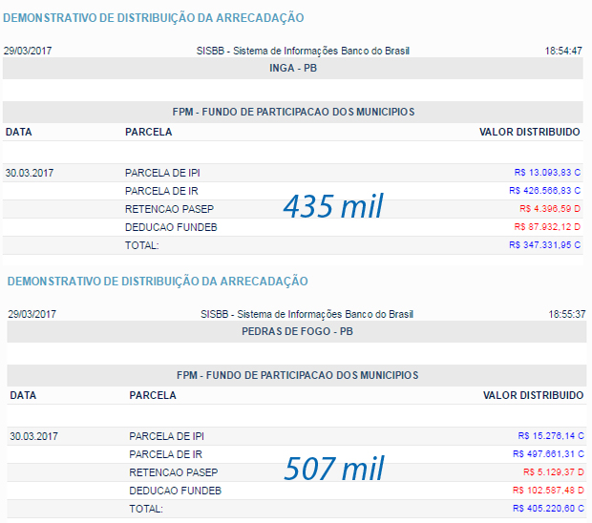Image resolution: width=592 pixels, height=523 pixels.
Task: Click the "DATA" column header of the INGA table
Action: [18, 132]
